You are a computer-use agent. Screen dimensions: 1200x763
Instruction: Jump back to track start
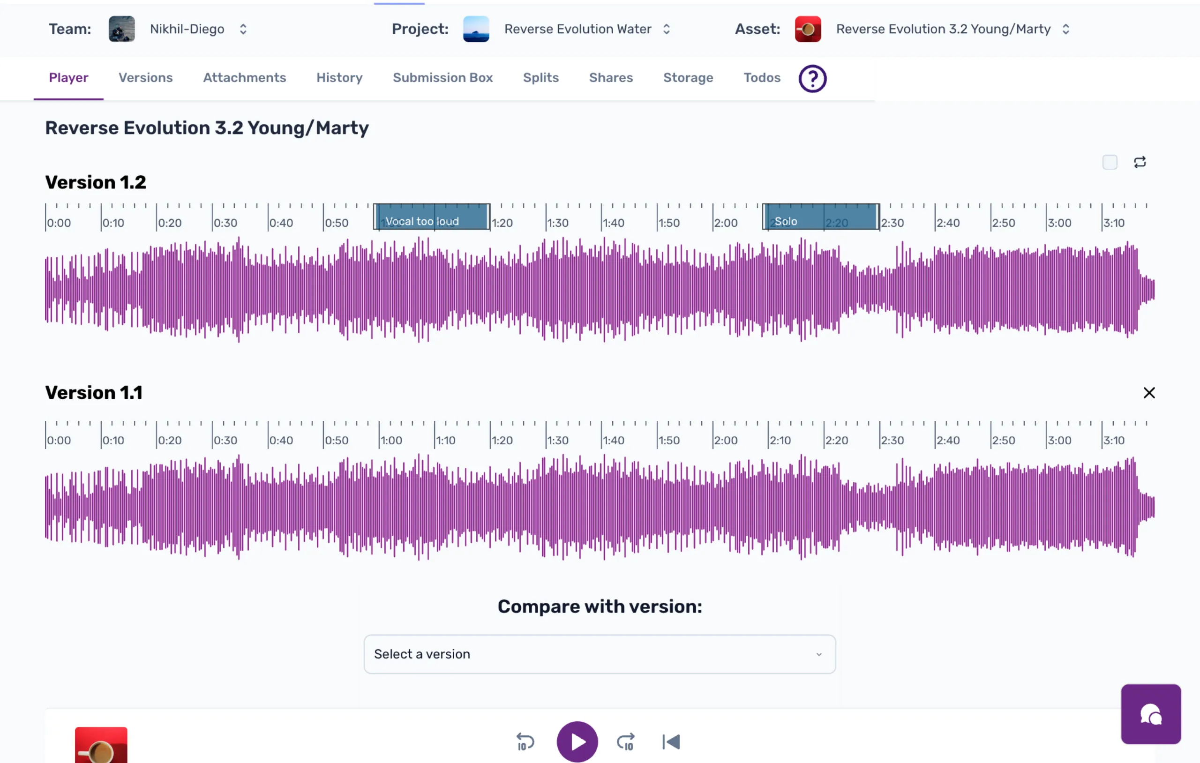[x=671, y=741]
